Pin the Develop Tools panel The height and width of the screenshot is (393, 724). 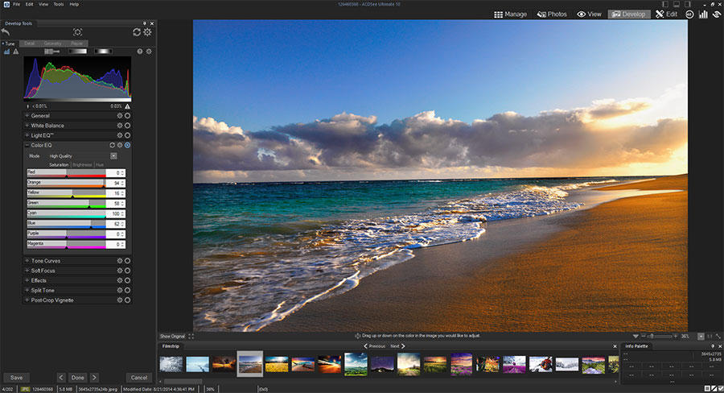(x=145, y=23)
